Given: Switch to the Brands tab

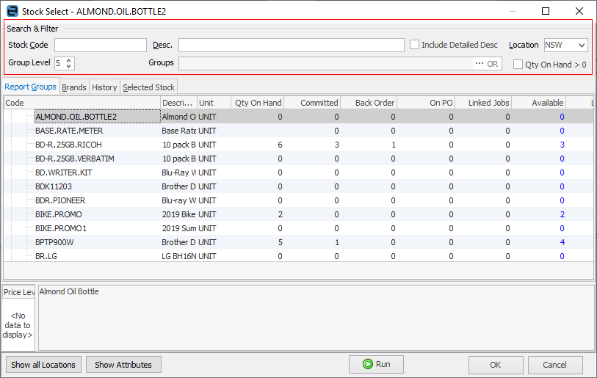Looking at the screenshot, I should point(74,87).
